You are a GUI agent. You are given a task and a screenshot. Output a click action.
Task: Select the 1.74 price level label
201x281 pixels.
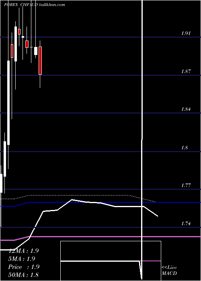tap(186, 224)
